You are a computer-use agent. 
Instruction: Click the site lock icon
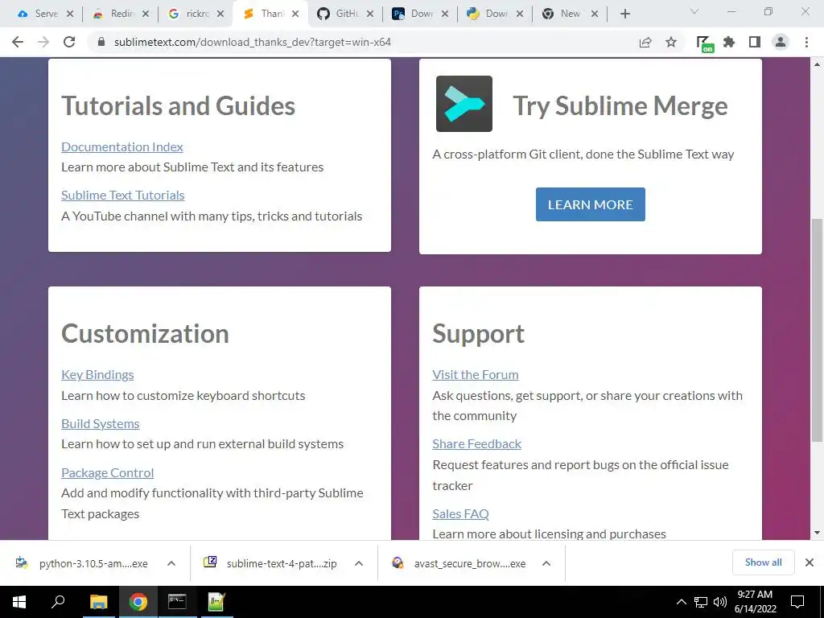(101, 42)
